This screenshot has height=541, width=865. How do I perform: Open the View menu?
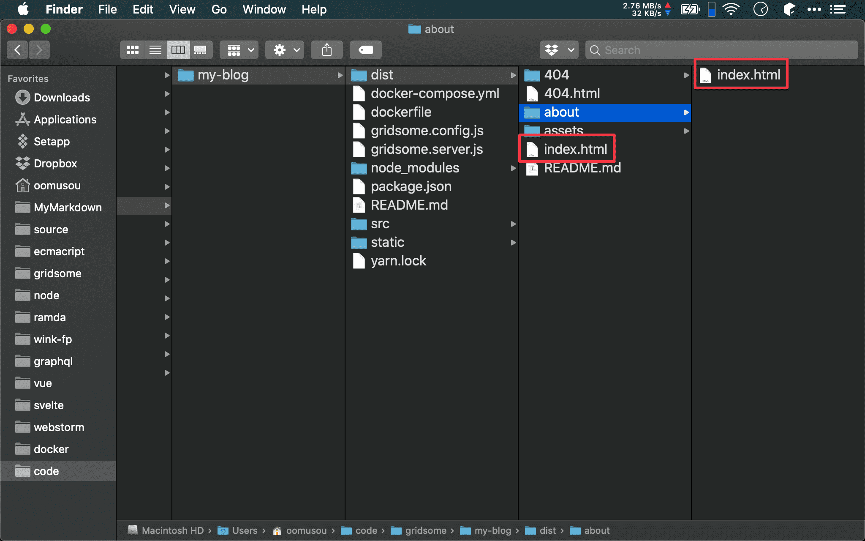coord(182,9)
